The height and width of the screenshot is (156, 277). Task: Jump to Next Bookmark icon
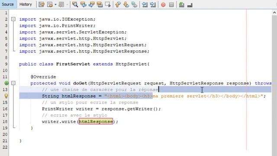(x=126, y=5)
